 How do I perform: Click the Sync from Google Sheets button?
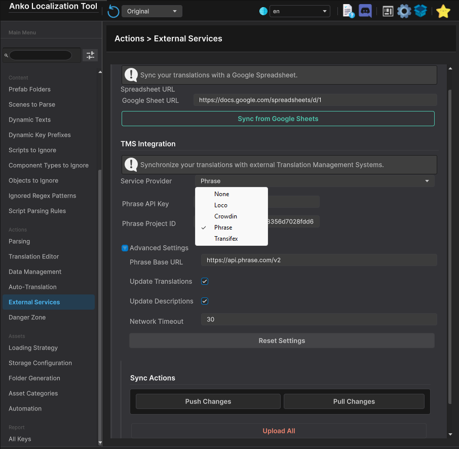278,119
